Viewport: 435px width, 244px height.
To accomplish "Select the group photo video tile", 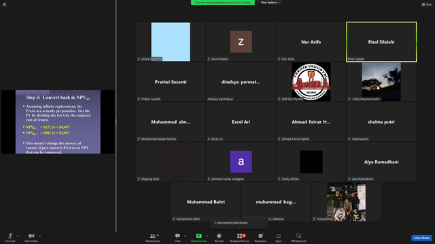I will click(346, 202).
